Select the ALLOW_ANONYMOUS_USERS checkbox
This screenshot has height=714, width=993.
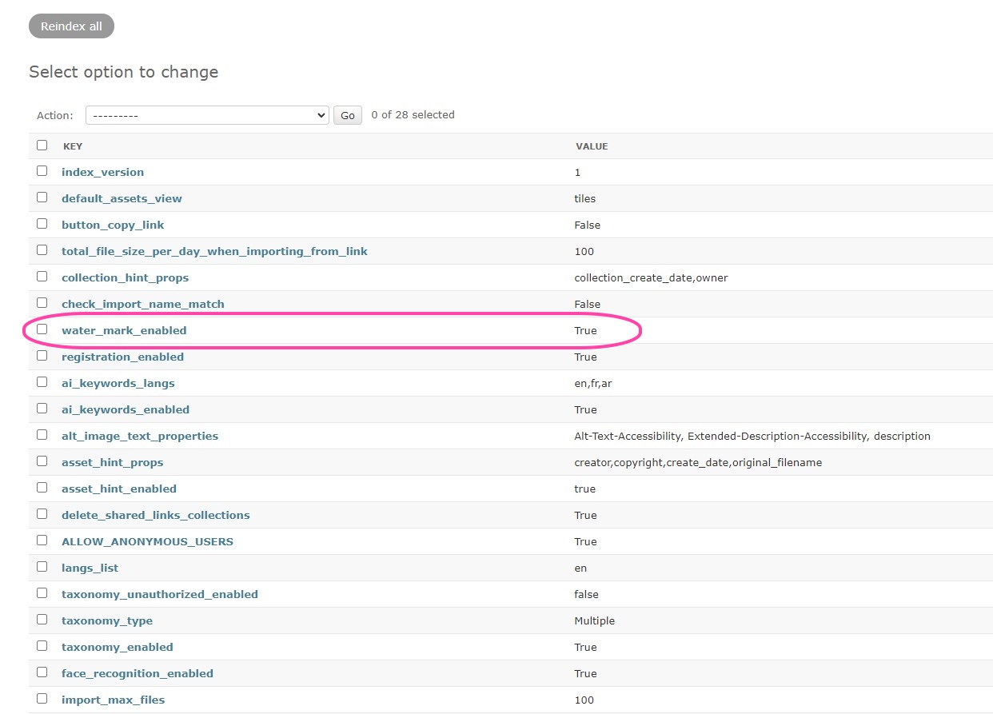(42, 540)
